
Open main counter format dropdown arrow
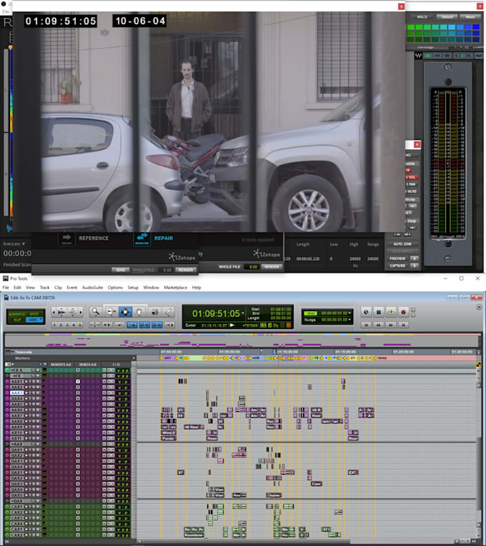(243, 313)
